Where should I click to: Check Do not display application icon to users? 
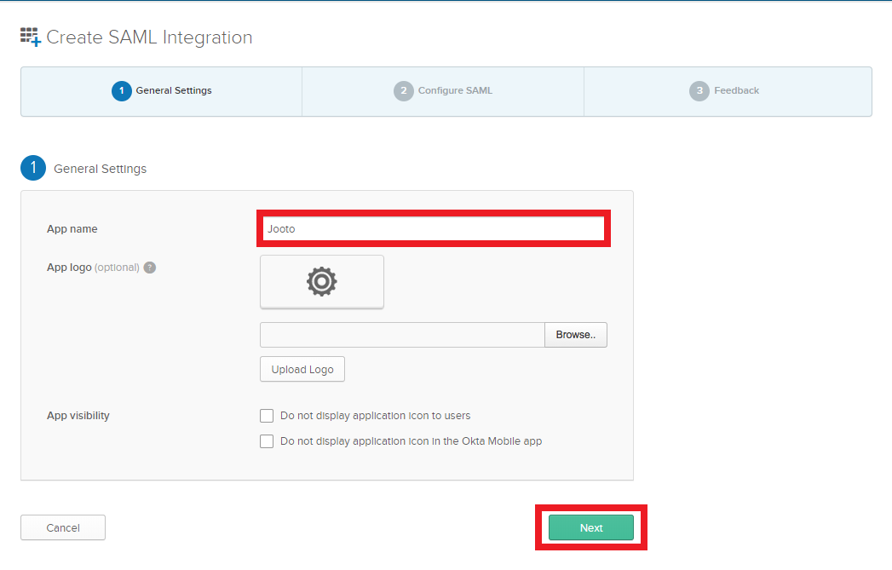(267, 416)
